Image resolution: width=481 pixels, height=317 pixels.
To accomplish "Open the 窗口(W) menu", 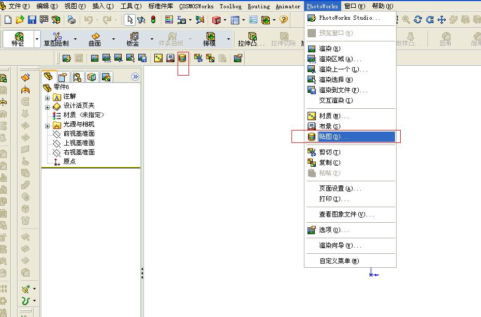I will pyautogui.click(x=355, y=6).
